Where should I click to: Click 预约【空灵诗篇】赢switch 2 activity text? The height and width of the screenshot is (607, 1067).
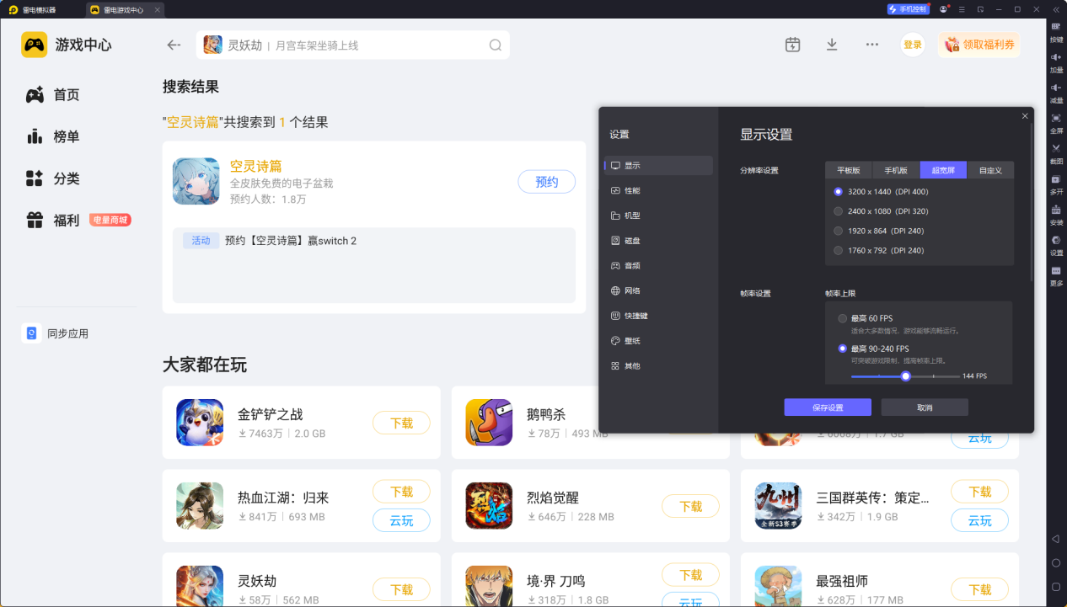pyautogui.click(x=291, y=241)
